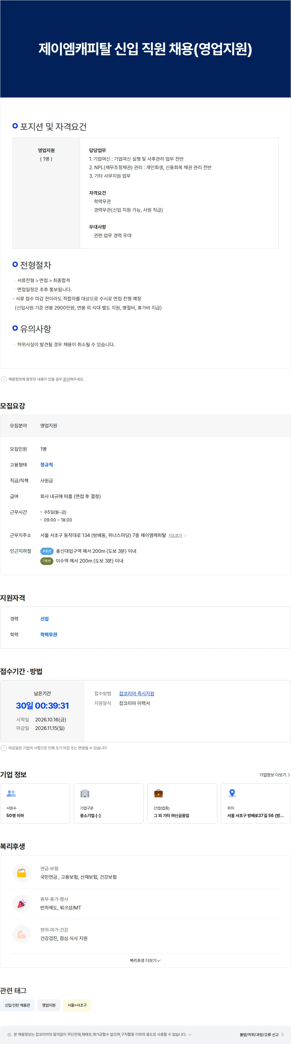
Task: Click the 연금·보험 benefit icon
Action: pos(22,873)
